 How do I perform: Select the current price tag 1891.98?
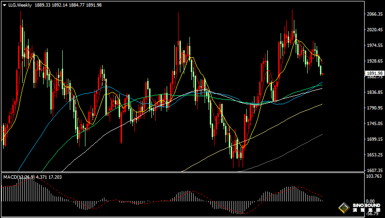[x=375, y=73]
